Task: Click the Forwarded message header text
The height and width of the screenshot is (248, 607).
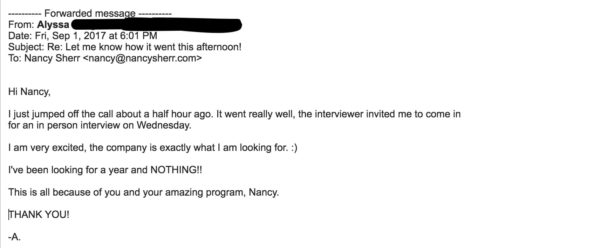Action: [90, 14]
